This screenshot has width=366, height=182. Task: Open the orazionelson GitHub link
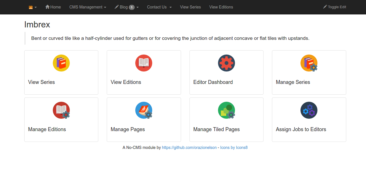189,147
